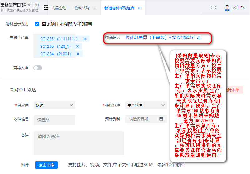Switch to the 物料采购 tab
The height and width of the screenshot is (174, 250).
point(82,8)
